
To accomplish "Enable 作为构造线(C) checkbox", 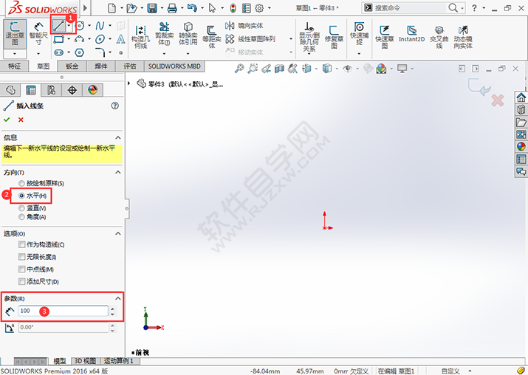I will 22,244.
